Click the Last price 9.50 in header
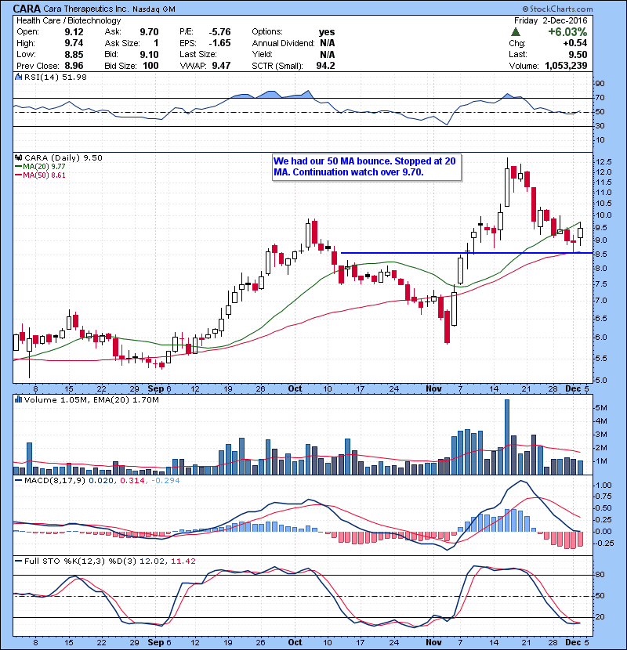 578,55
